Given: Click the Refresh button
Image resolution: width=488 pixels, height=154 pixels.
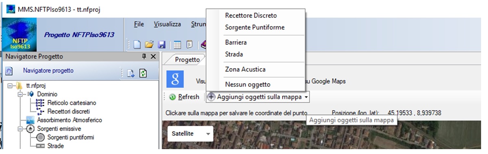Looking at the screenshot, I should [184, 97].
